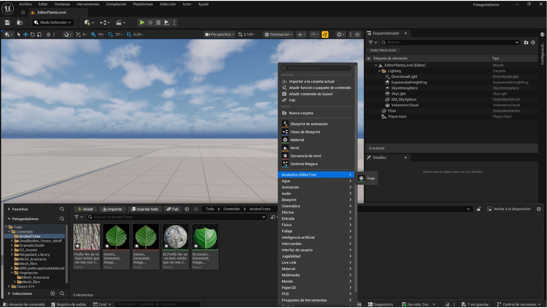Viewport: 547px width, 308px height.
Task: Open the Modo Selección dropdown
Action: tap(53, 22)
